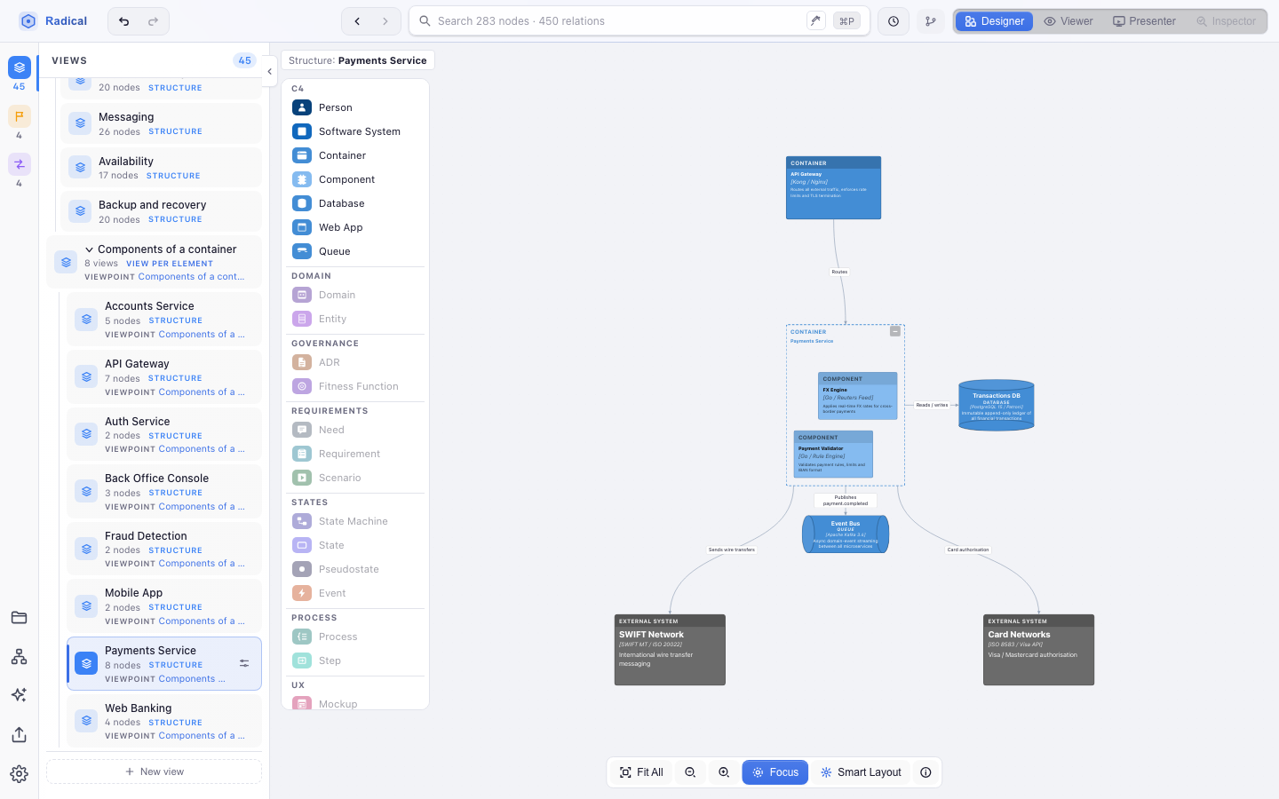Click the pin icon in search bar
This screenshot has height=799, width=1279.
tap(815, 20)
